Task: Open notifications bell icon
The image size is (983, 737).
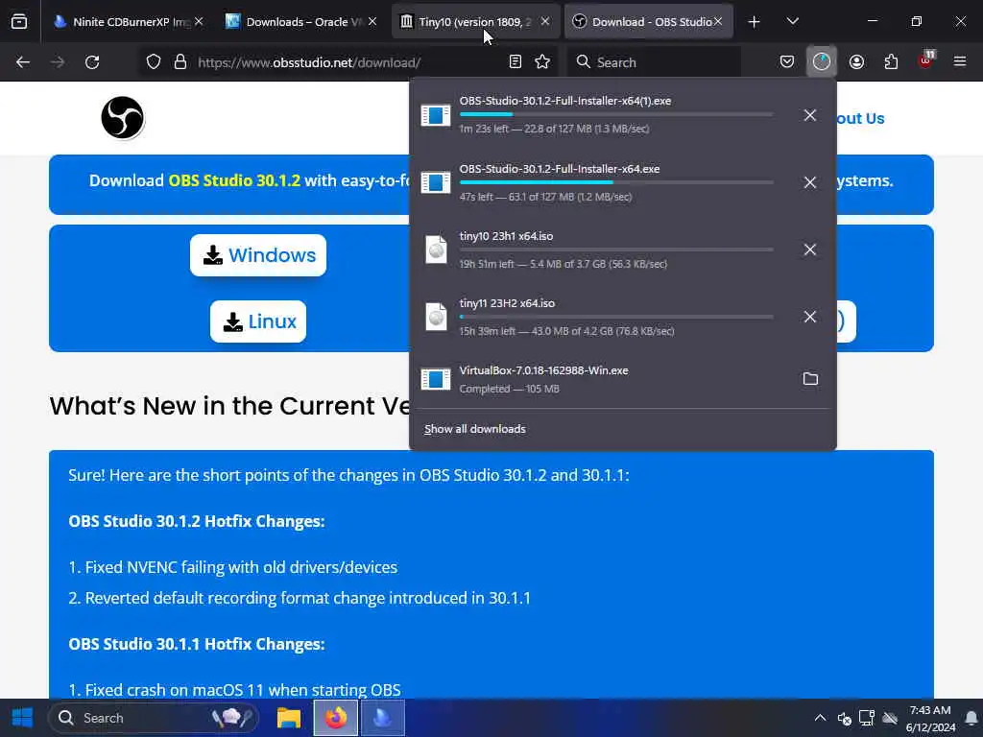Action: tap(971, 718)
